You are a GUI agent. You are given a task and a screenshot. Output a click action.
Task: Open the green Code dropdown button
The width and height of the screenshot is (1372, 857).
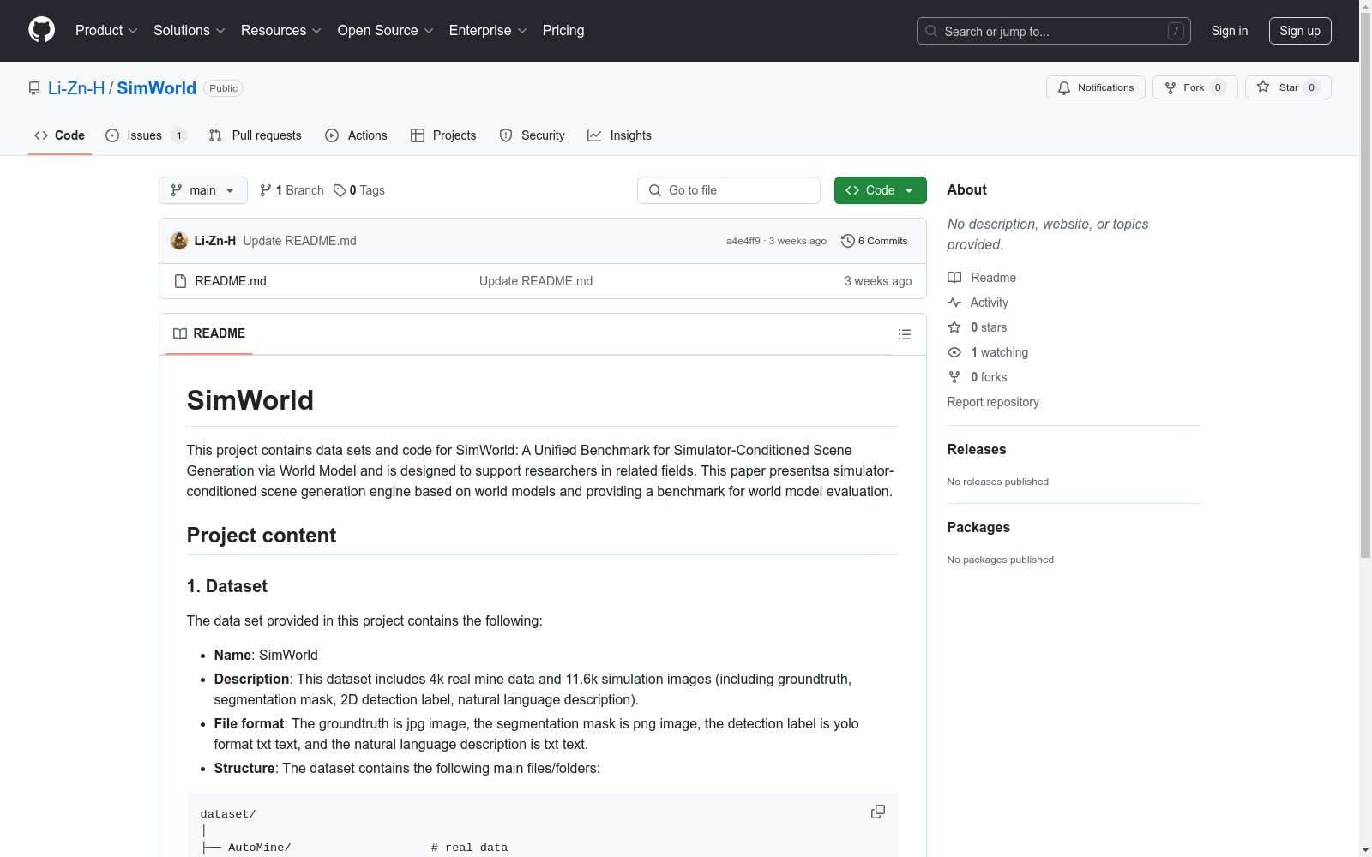click(x=881, y=190)
